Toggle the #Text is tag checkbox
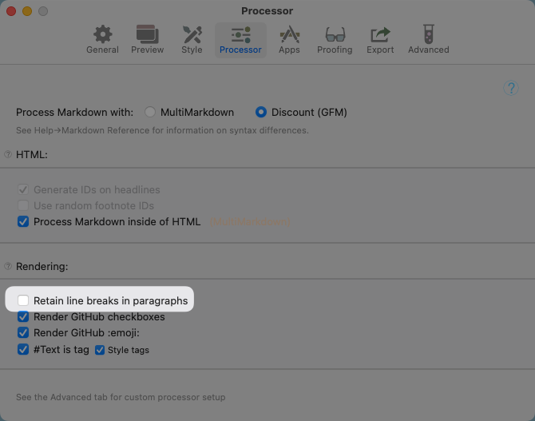Image resolution: width=535 pixels, height=421 pixels. 23,350
